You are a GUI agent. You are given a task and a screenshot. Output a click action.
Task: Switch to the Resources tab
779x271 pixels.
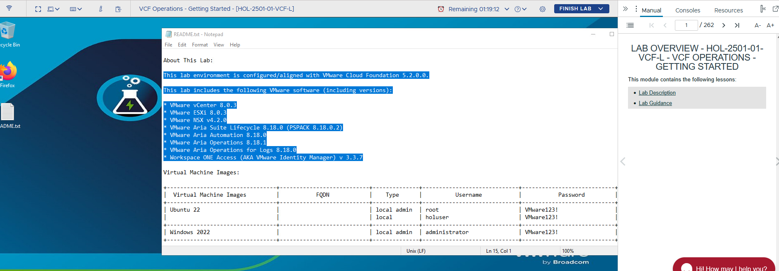[728, 10]
